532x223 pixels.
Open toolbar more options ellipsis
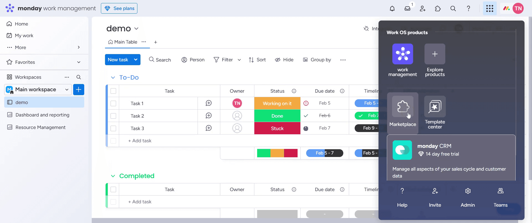(x=343, y=60)
